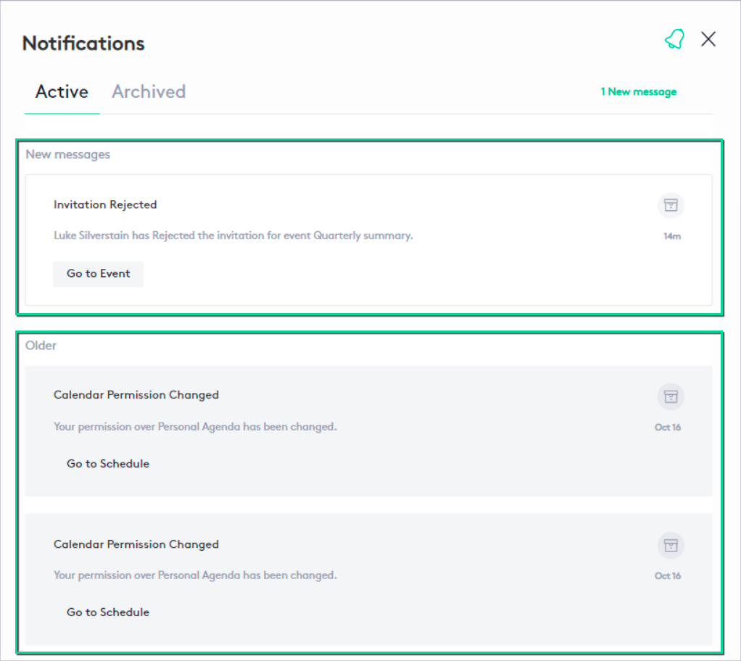This screenshot has height=661, width=741.
Task: Open Go to Schedule in bottom notification
Action: 108,612
